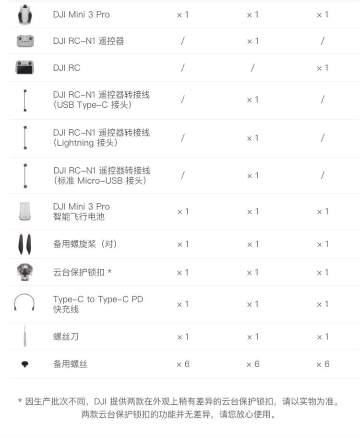The height and width of the screenshot is (437, 360).
Task: Click the DJI Mini 3 Pro drone icon
Action: [x=25, y=14]
